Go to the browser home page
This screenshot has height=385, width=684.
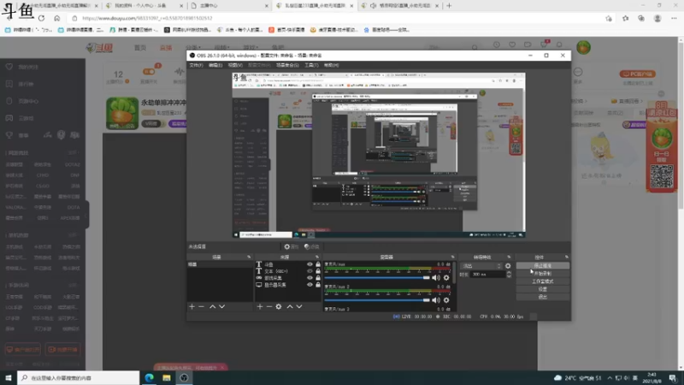coord(57,18)
